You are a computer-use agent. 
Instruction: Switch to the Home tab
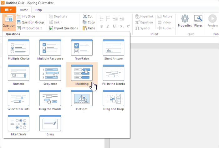point(24,10)
